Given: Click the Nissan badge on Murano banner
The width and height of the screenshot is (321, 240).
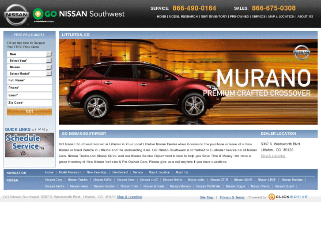Looking at the screenshot, I should [302, 52].
